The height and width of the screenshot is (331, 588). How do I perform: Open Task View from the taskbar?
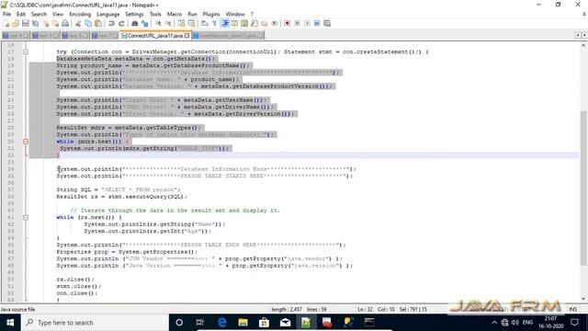200,323
